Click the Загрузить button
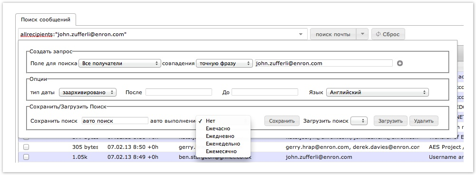476x175 pixels. pyautogui.click(x=390, y=121)
